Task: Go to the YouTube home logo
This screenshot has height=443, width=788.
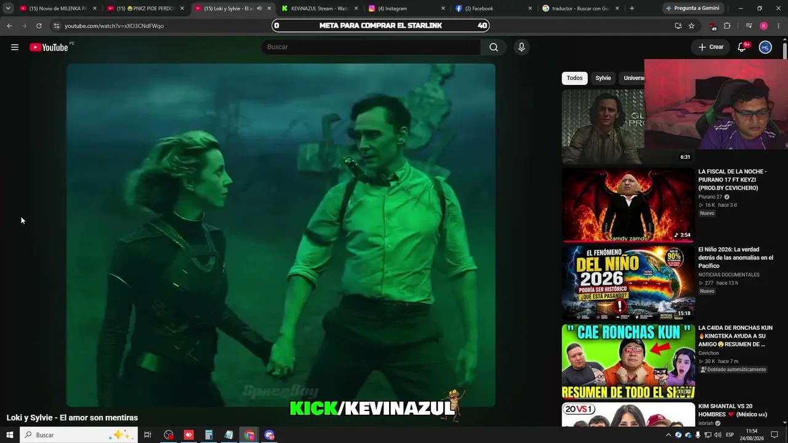Action: click(49, 47)
